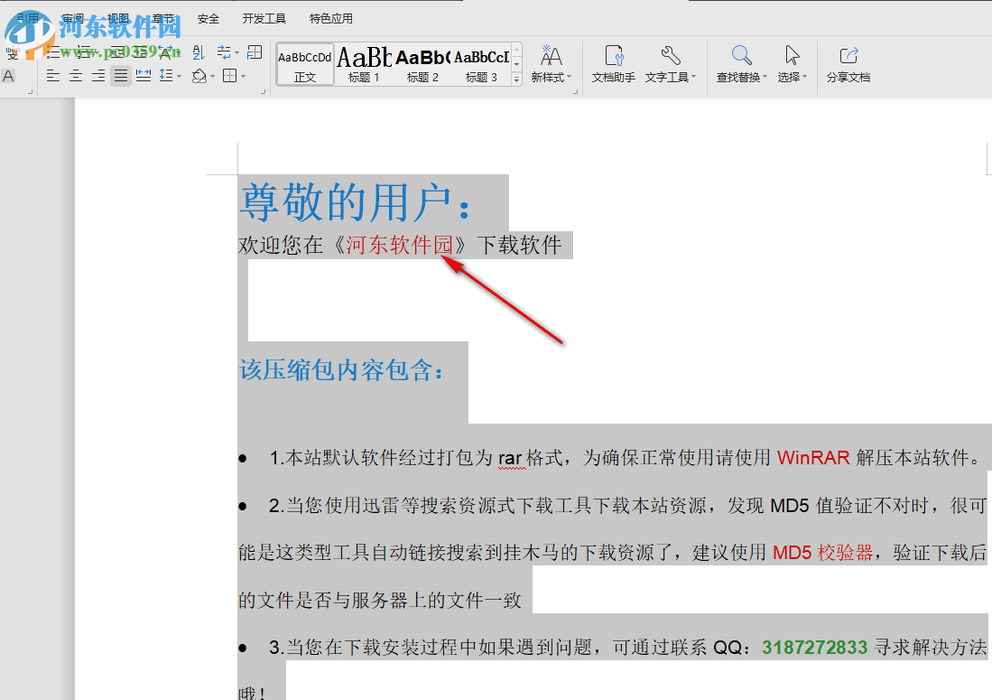The height and width of the screenshot is (700, 992).
Task: Expand the styles gallery with its down arrow
Action: coord(515,80)
